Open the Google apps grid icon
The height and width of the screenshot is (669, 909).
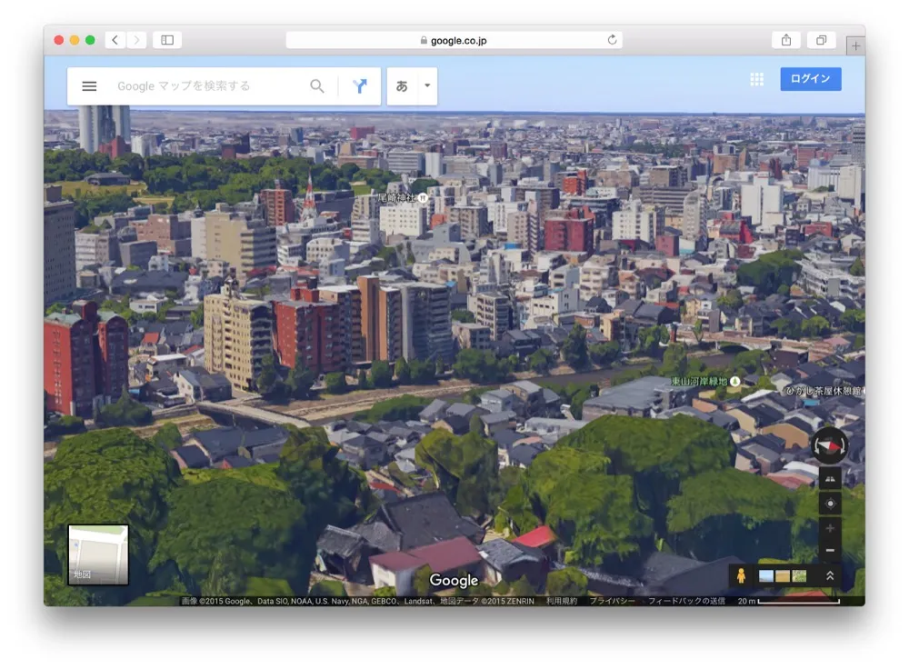[x=756, y=80]
